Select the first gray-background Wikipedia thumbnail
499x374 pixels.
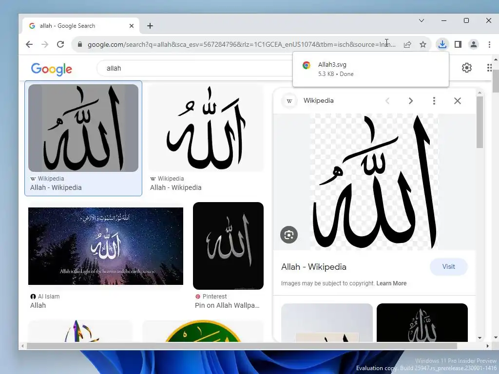83,128
